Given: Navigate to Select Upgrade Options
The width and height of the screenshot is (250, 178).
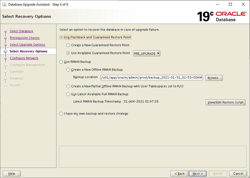Looking at the screenshot, I should [27, 44].
